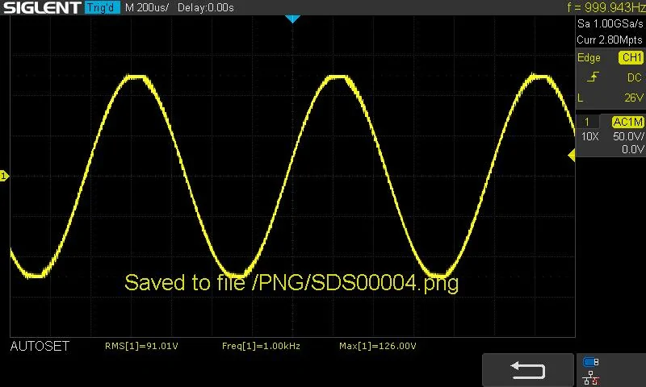Click the channel 1 number box
Screen dimensions: 646x387
pos(587,122)
